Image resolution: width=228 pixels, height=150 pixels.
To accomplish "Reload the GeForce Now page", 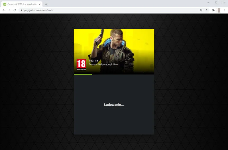I will (15, 10).
